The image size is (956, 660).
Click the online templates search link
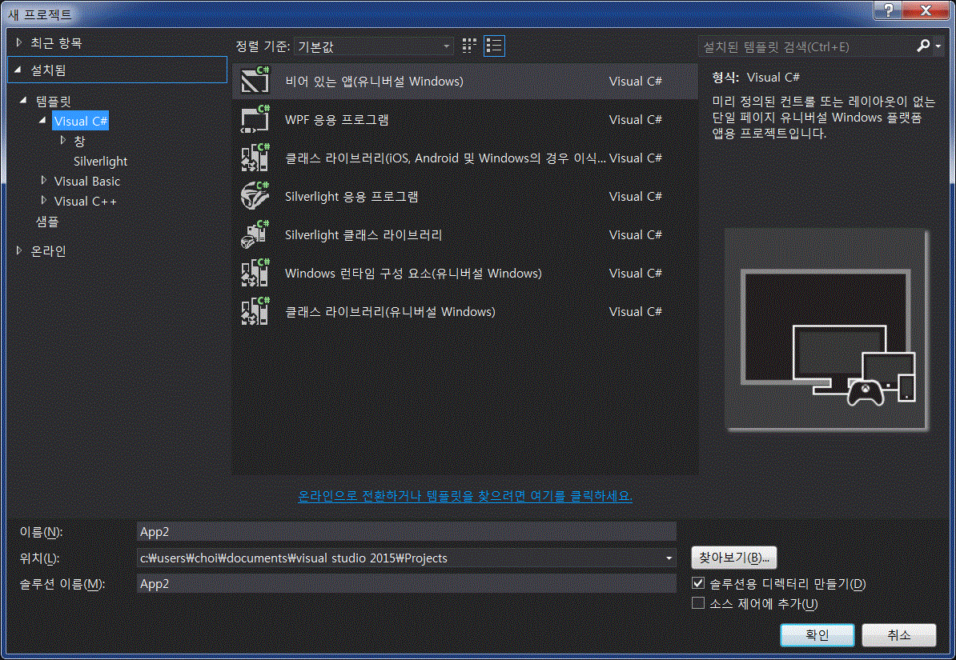coord(465,496)
